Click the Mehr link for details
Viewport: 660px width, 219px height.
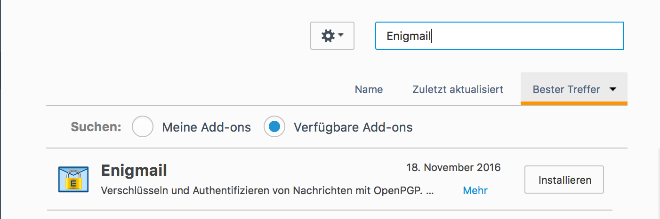(x=475, y=190)
